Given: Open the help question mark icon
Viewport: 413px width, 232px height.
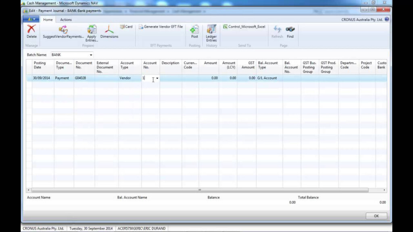Looking at the screenshot, I should 387,19.
